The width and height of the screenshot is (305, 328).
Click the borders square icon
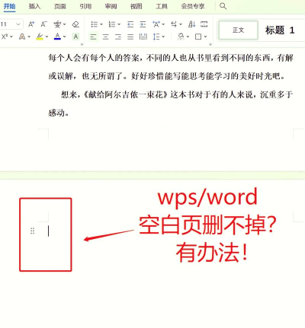coord(198,37)
